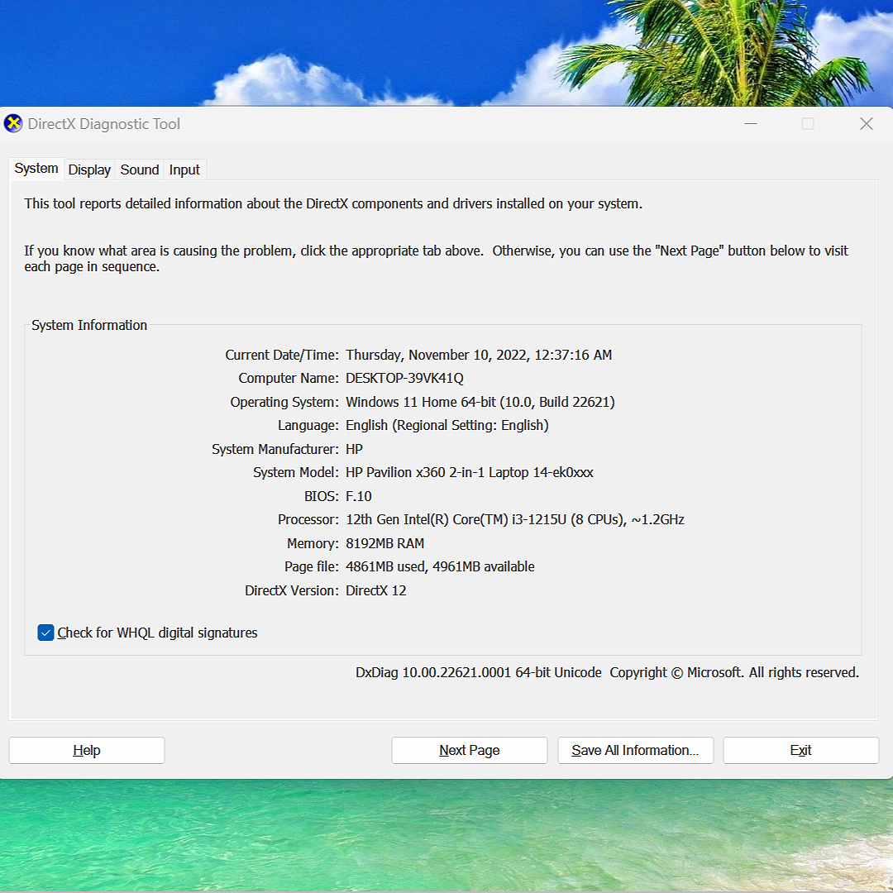Exit the diagnostic tool via Exit button
This screenshot has width=893, height=893.
(800, 750)
